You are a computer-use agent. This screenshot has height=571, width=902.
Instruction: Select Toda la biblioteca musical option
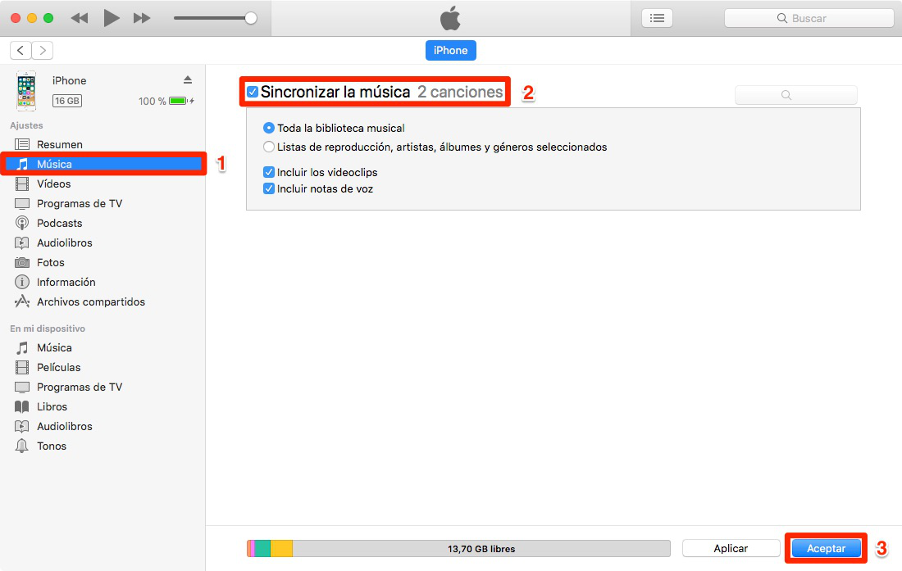(269, 128)
